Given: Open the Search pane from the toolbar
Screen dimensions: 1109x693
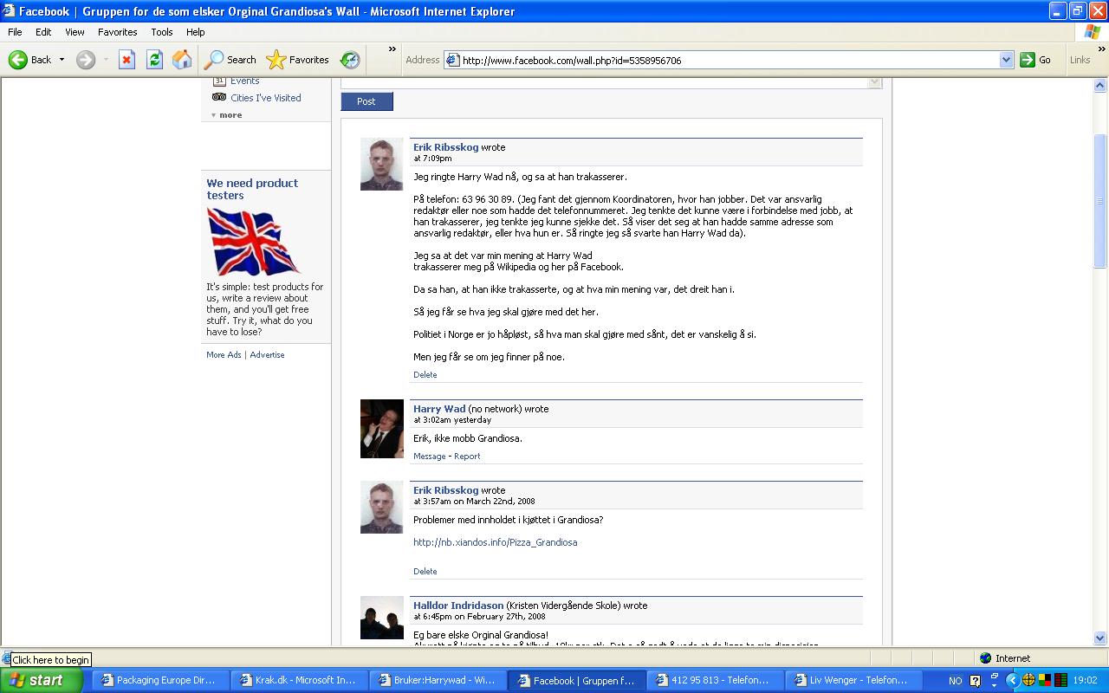Looking at the screenshot, I should coord(230,60).
